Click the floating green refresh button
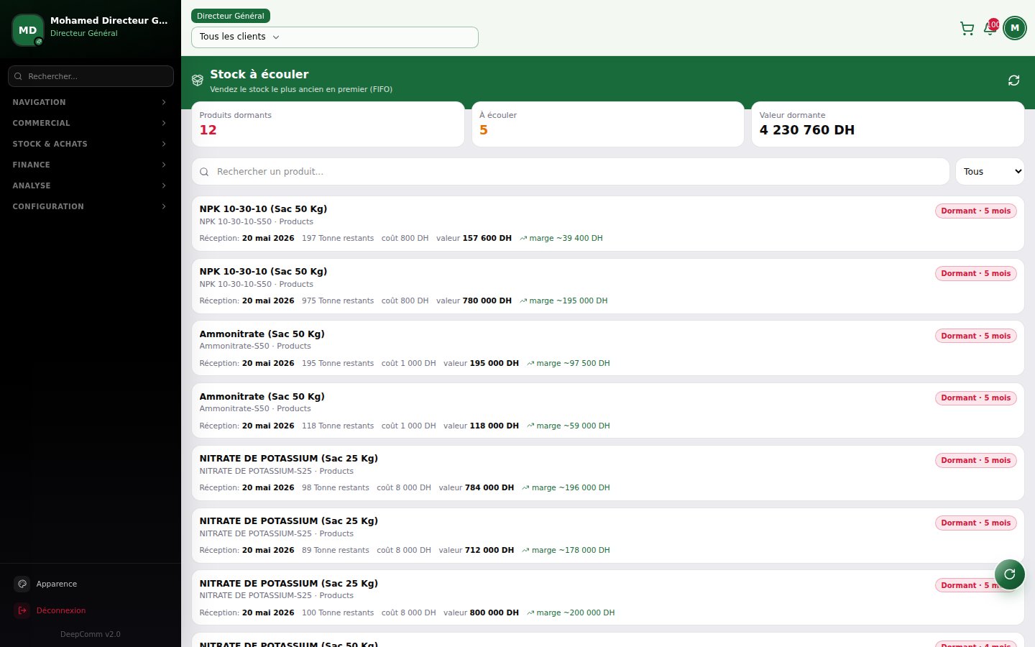Viewport: 1035px width, 647px height. (x=1010, y=574)
